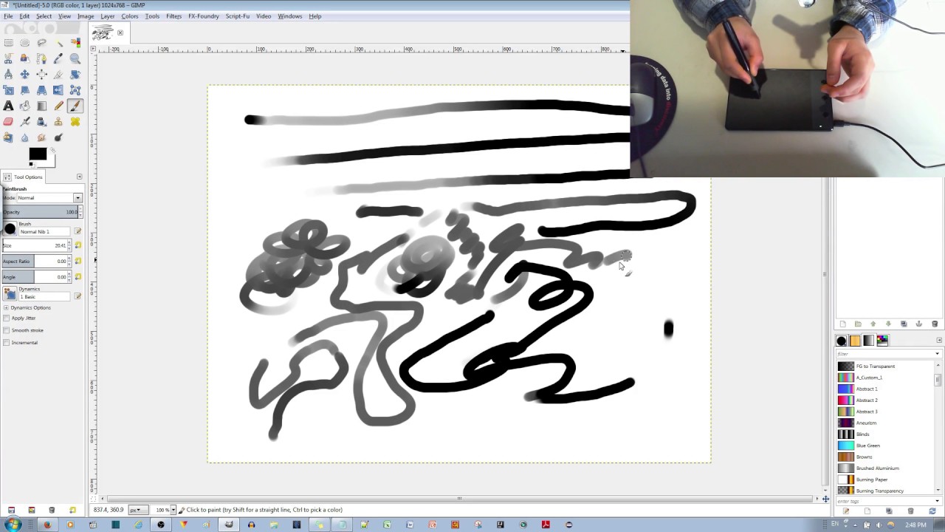Select the Text tool

click(8, 106)
